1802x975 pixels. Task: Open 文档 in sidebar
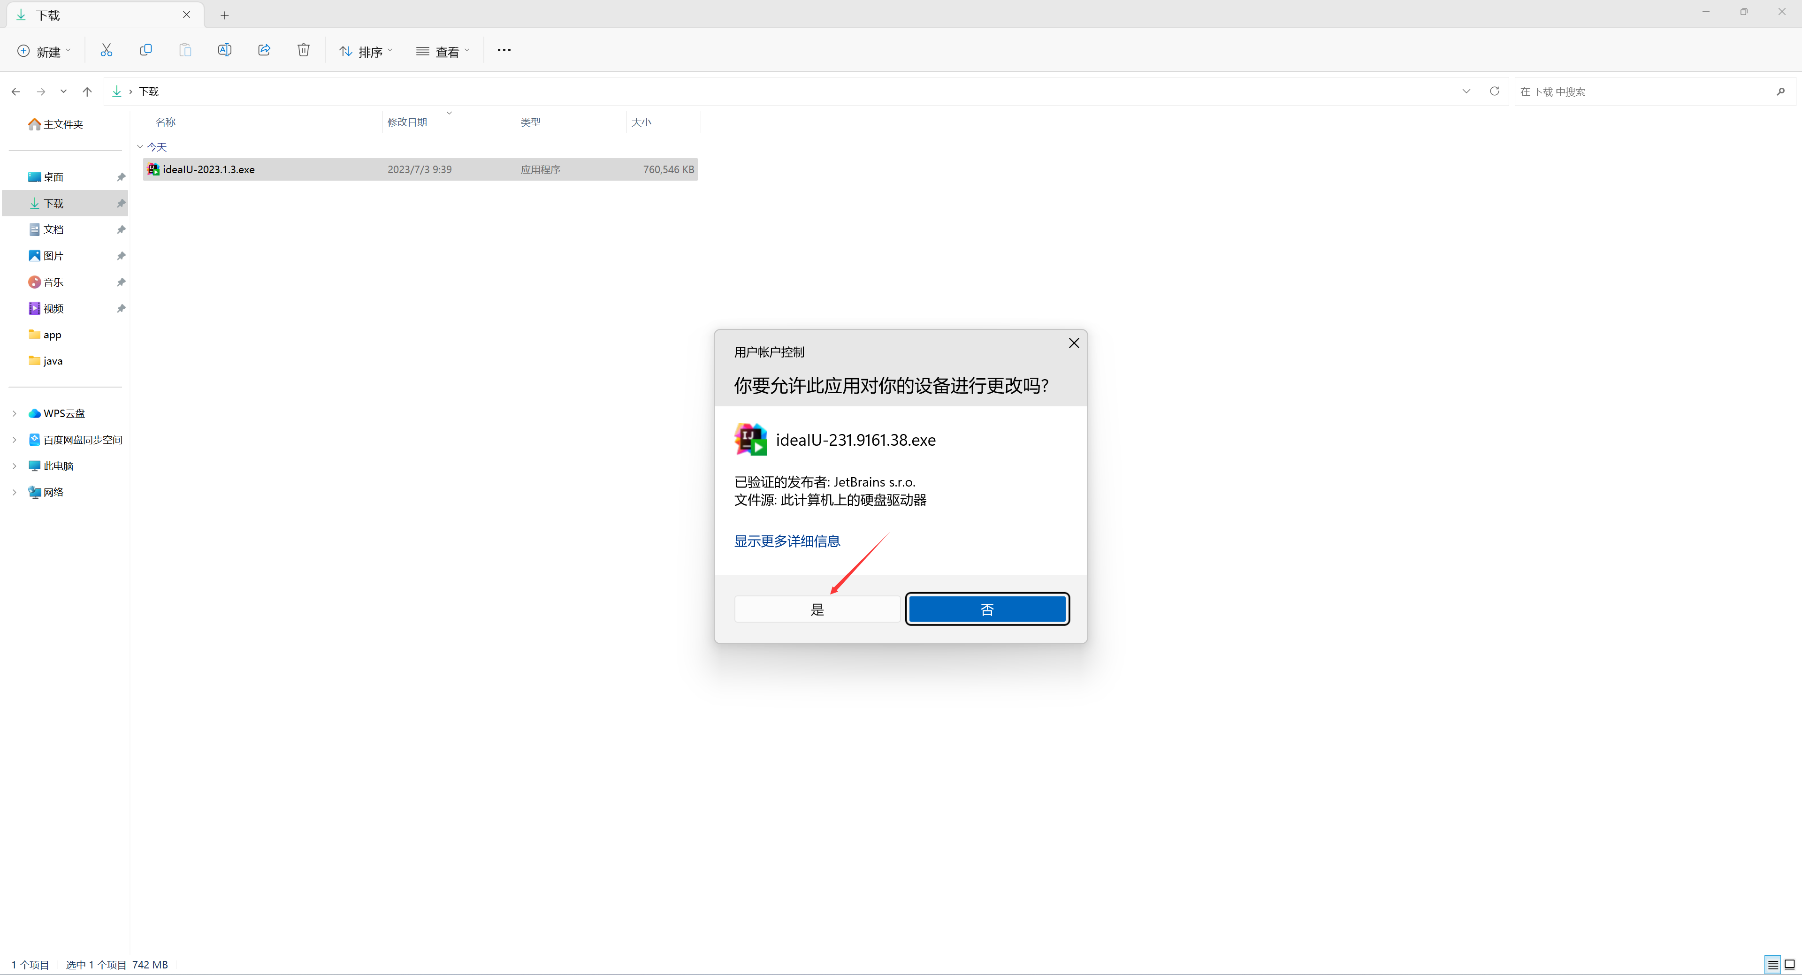pos(46,229)
